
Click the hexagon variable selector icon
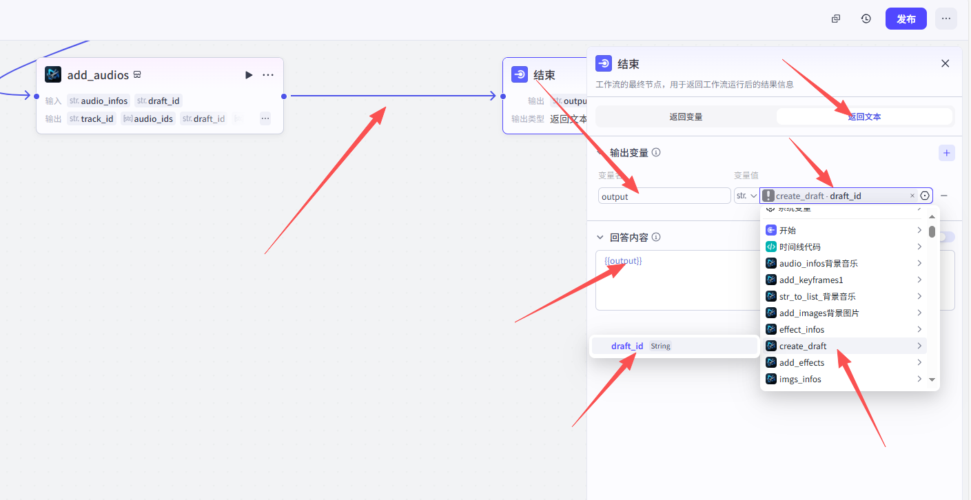click(x=925, y=196)
